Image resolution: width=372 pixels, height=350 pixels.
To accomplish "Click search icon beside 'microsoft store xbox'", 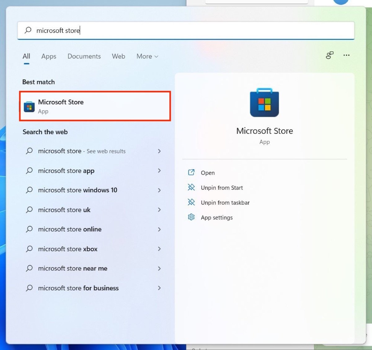I will [29, 249].
